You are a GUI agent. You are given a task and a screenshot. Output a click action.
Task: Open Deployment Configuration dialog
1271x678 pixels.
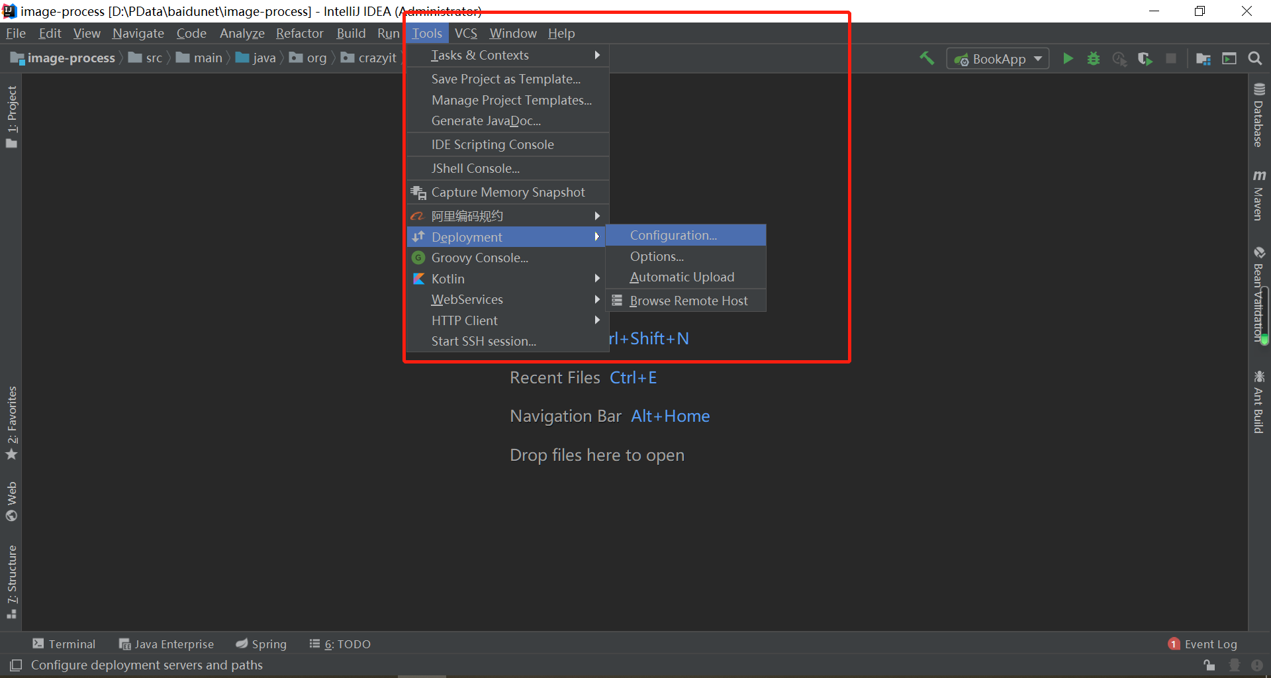pyautogui.click(x=674, y=235)
